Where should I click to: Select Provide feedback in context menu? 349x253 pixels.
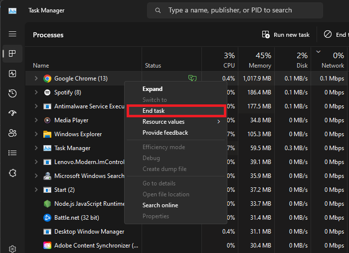coord(165,133)
